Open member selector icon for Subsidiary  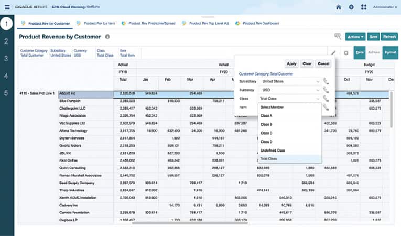(326, 81)
